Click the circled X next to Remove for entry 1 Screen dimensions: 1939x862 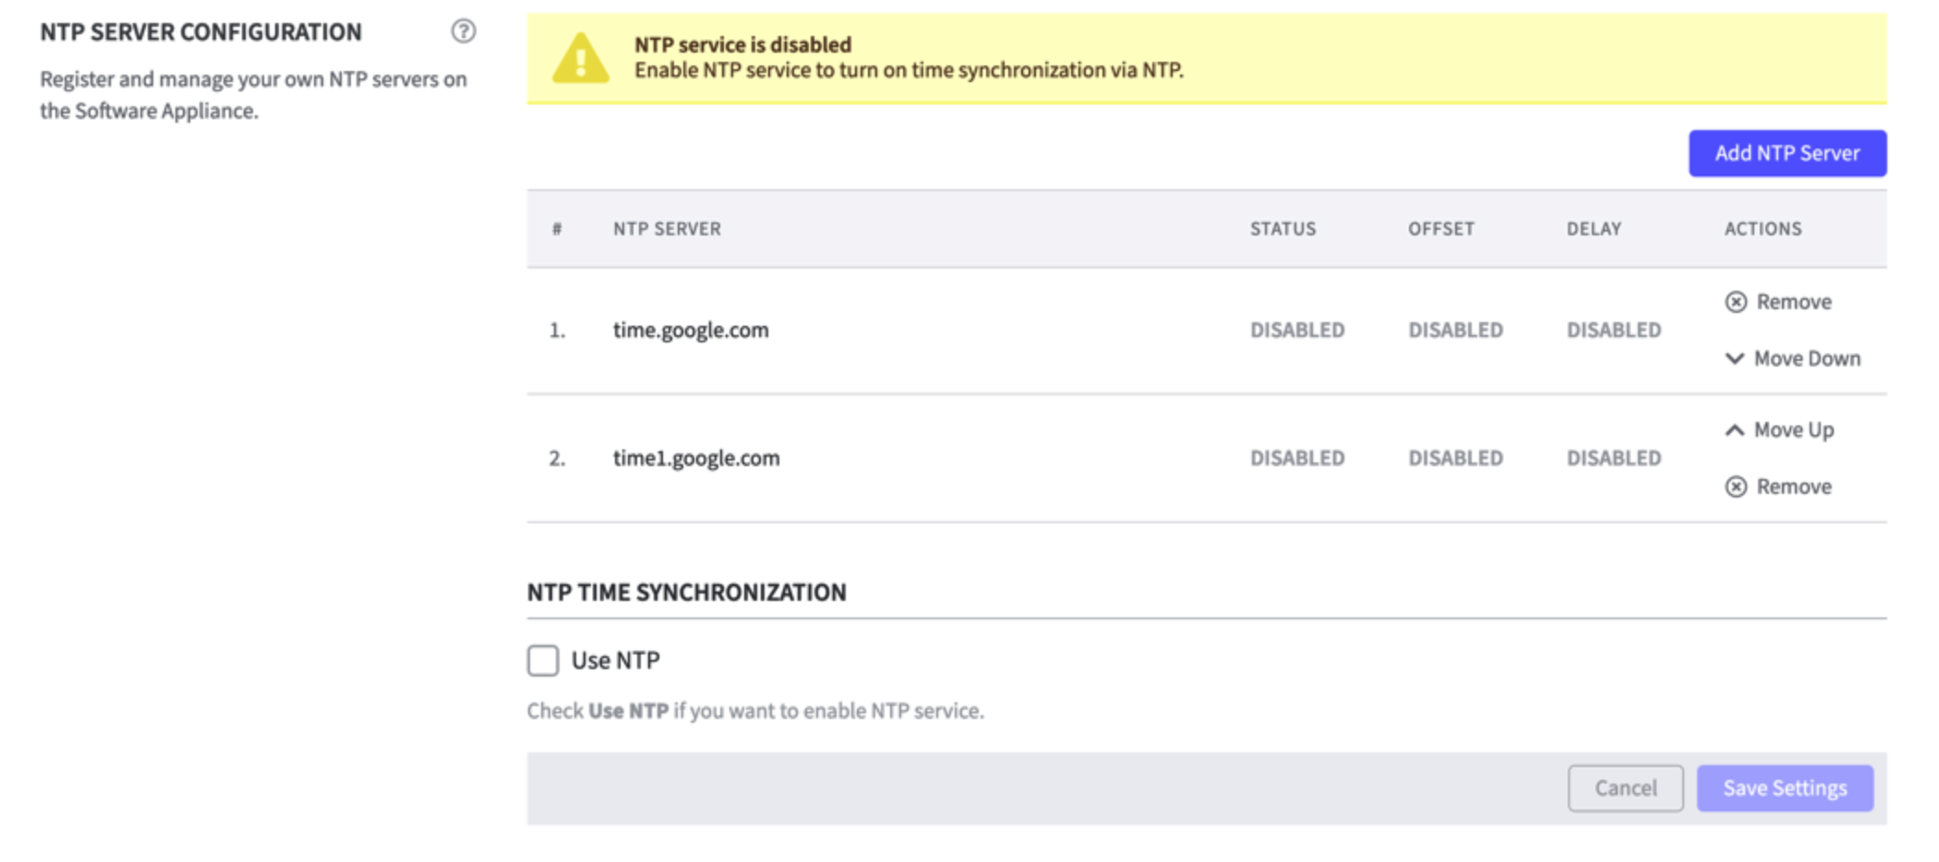point(1738,302)
